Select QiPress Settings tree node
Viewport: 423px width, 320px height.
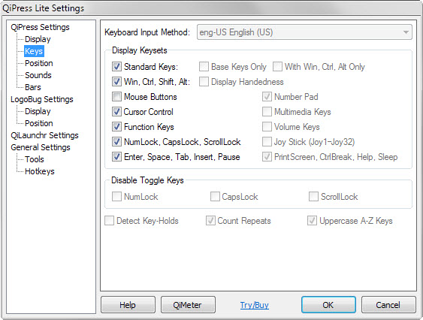40,27
